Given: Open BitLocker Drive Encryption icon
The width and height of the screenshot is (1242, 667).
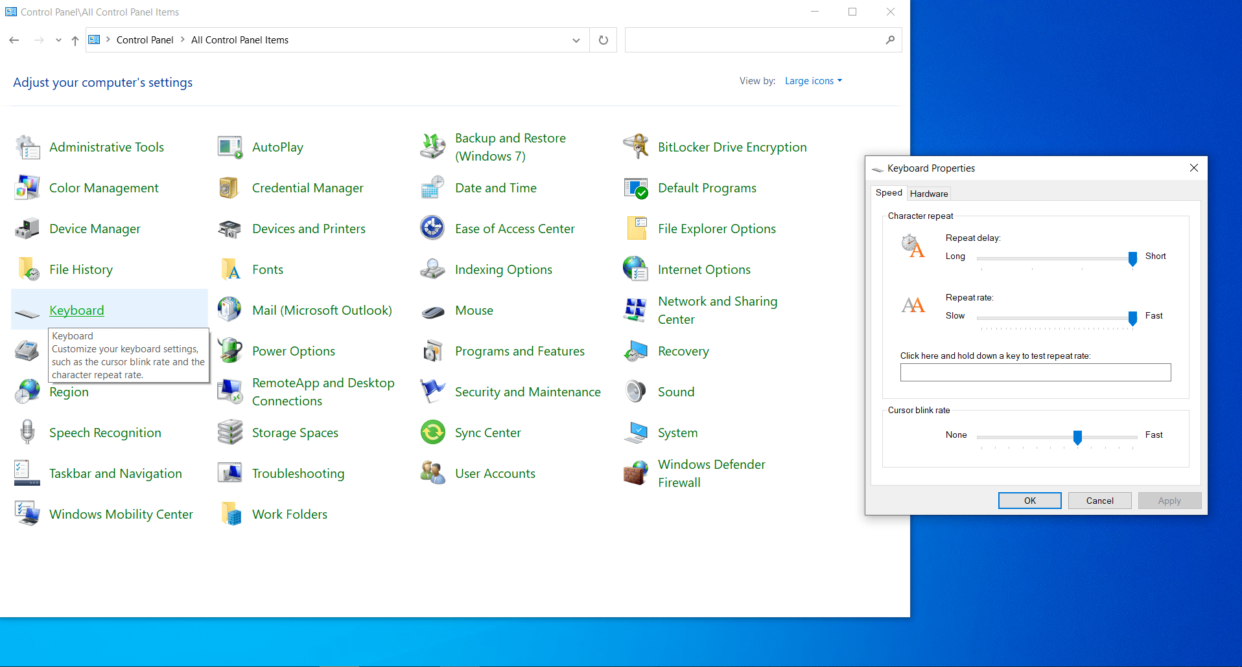Looking at the screenshot, I should pos(636,148).
